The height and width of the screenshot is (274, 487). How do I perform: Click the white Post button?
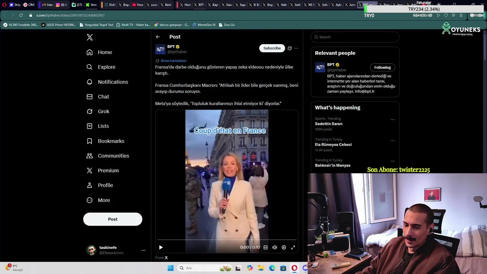(x=113, y=219)
